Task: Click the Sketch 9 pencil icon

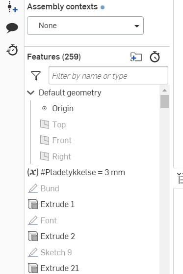Action: coord(33,252)
